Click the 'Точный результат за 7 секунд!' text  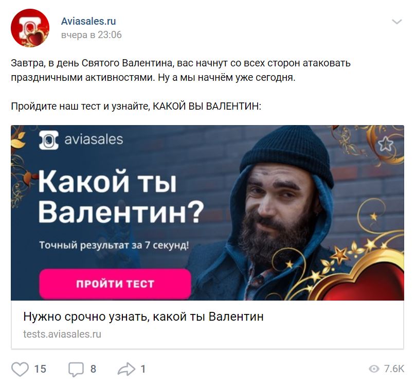click(x=114, y=245)
